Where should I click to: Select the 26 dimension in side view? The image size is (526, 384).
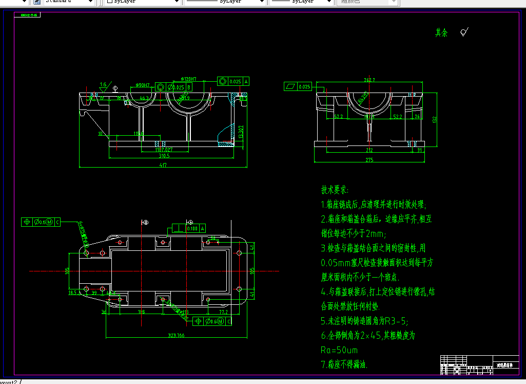point(417,117)
